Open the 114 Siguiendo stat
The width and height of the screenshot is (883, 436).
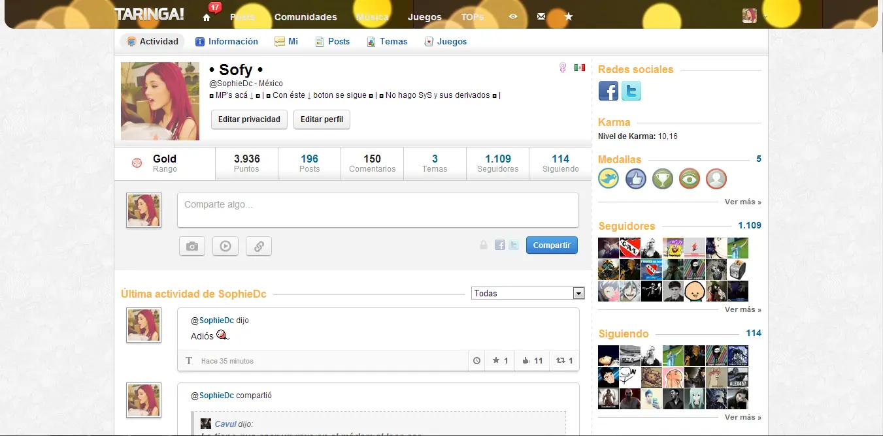point(560,163)
